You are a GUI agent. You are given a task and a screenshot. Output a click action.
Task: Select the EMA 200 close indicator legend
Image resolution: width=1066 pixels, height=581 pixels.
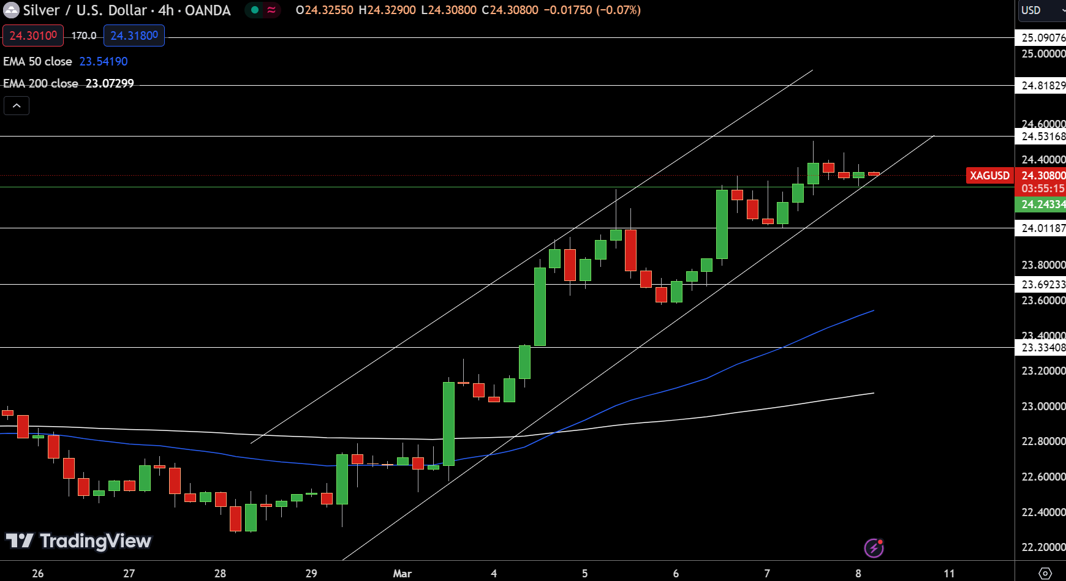coord(41,84)
